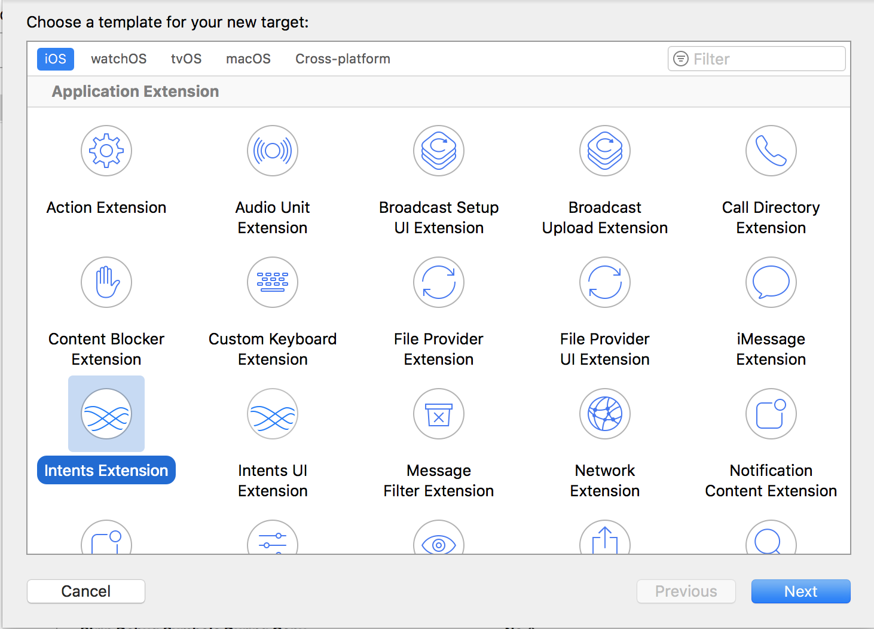Switch to the watchOS tab
The image size is (874, 629).
[x=118, y=59]
